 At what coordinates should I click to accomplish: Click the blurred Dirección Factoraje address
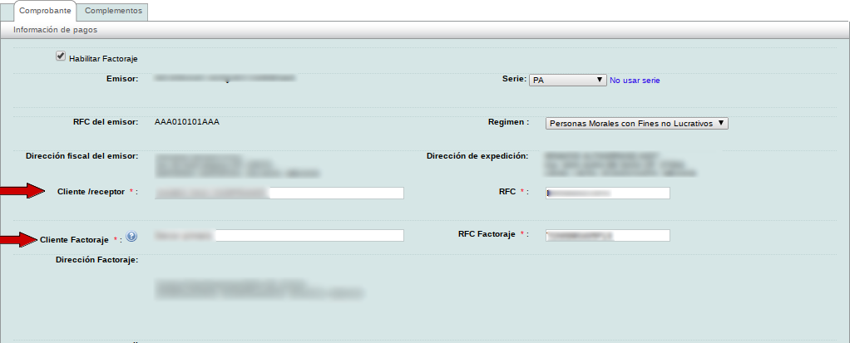(x=259, y=288)
